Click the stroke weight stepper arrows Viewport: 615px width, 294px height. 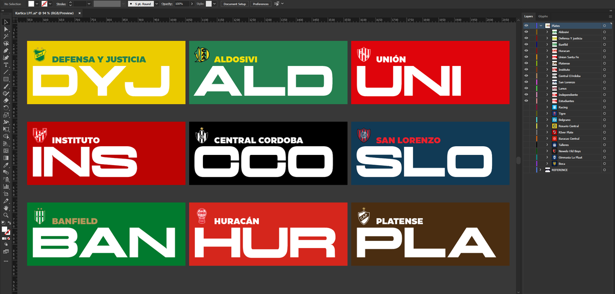pos(70,4)
